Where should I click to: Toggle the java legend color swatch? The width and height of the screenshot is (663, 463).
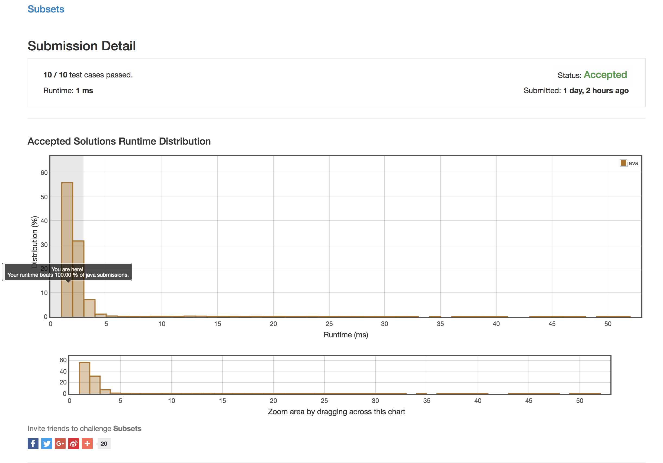pyautogui.click(x=623, y=163)
